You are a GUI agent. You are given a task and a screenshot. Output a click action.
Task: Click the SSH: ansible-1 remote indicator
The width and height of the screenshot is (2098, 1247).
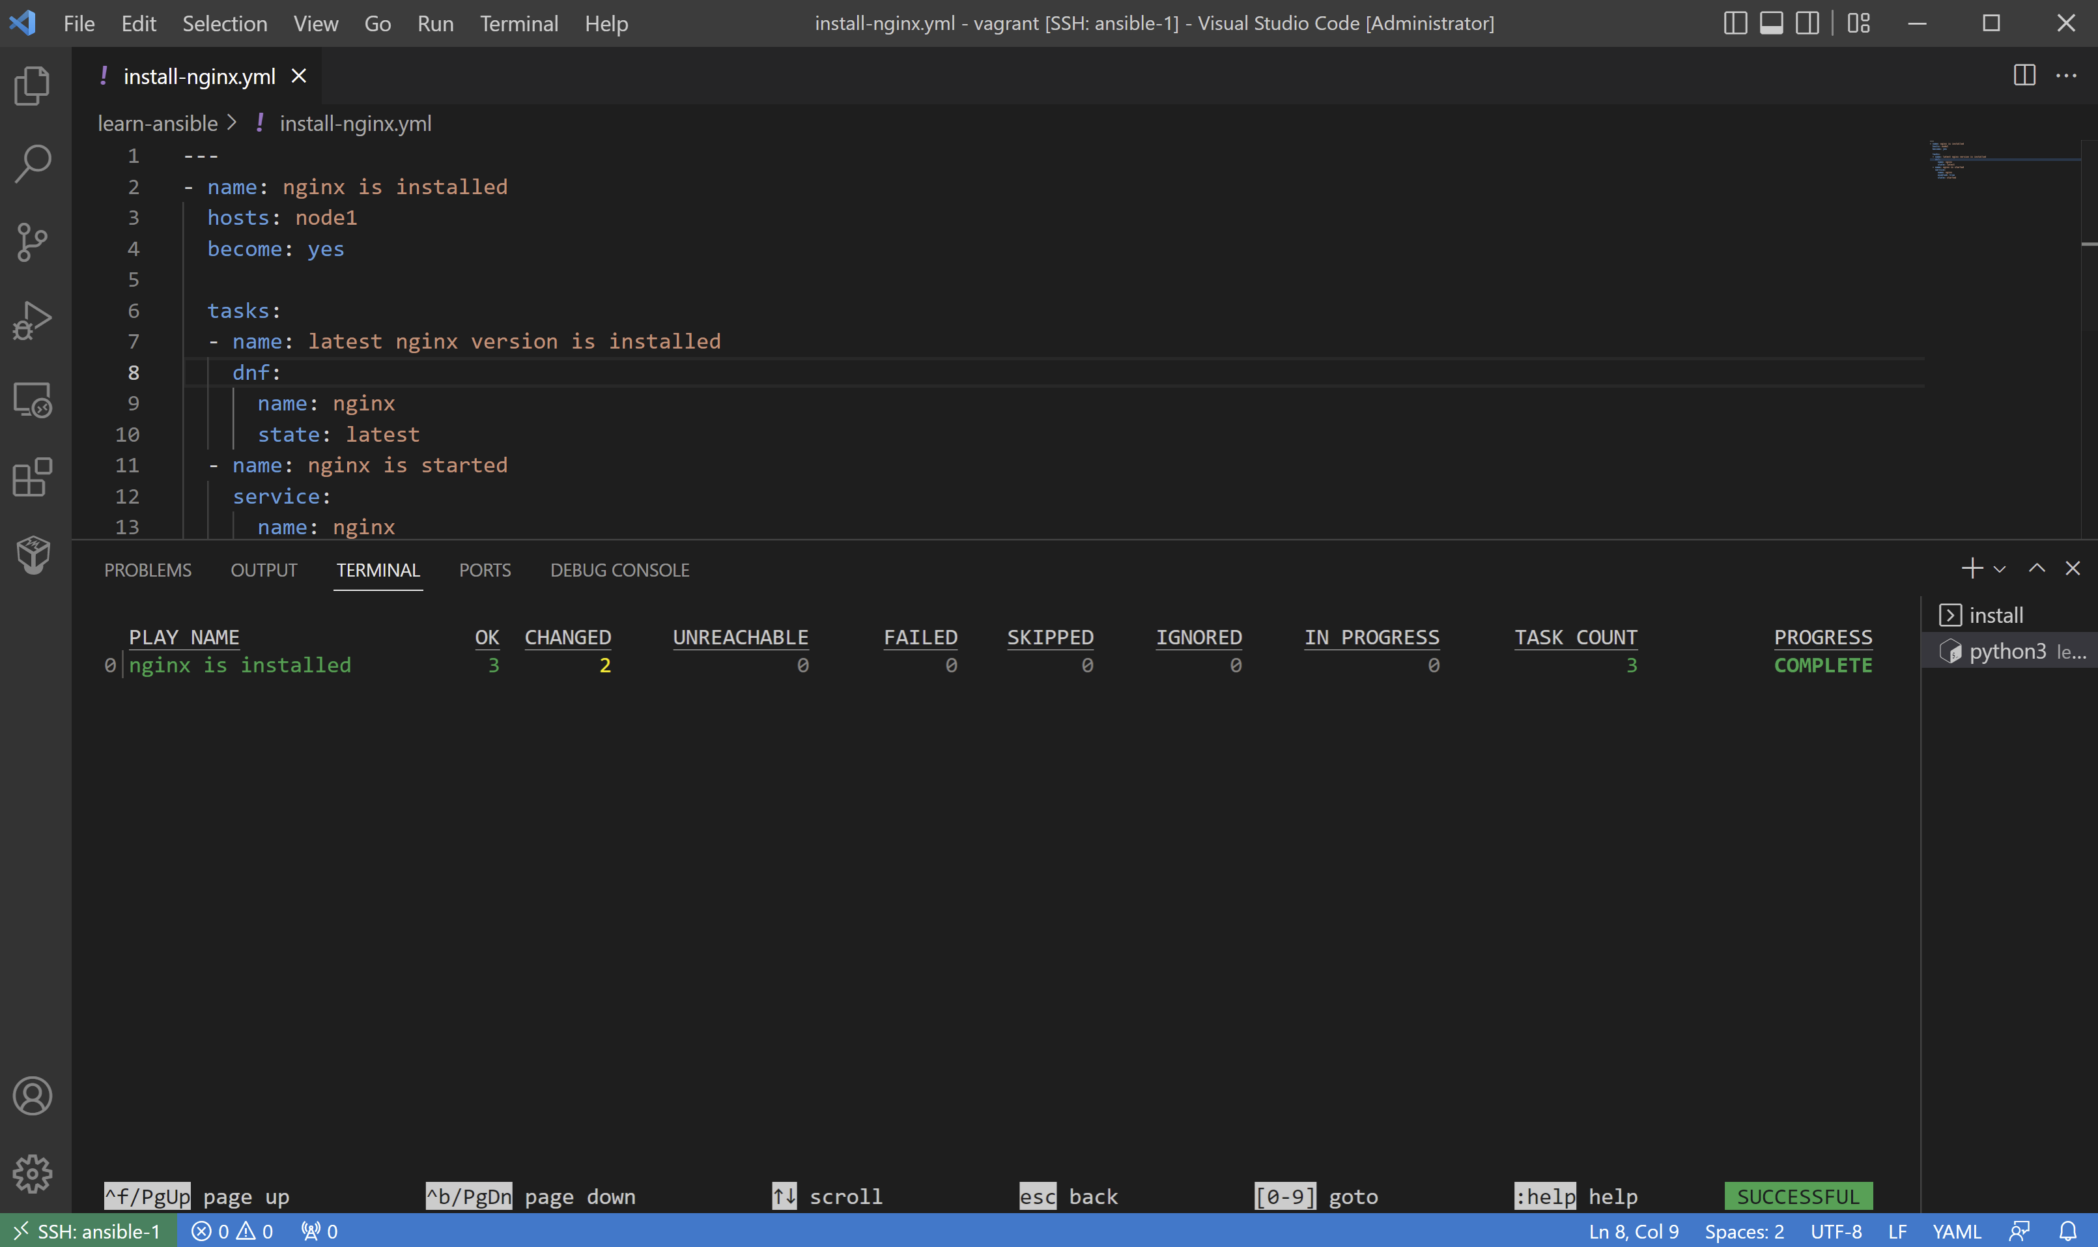click(87, 1230)
